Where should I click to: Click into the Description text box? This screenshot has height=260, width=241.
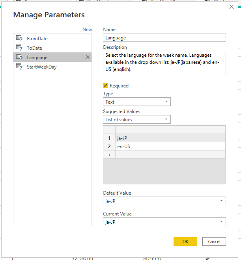pos(164,63)
